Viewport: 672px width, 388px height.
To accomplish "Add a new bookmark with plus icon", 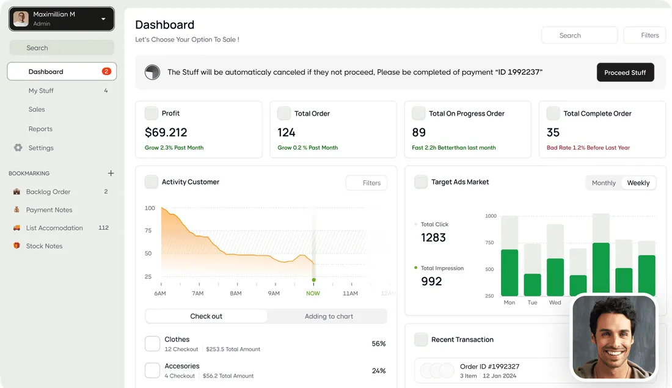I will (111, 174).
